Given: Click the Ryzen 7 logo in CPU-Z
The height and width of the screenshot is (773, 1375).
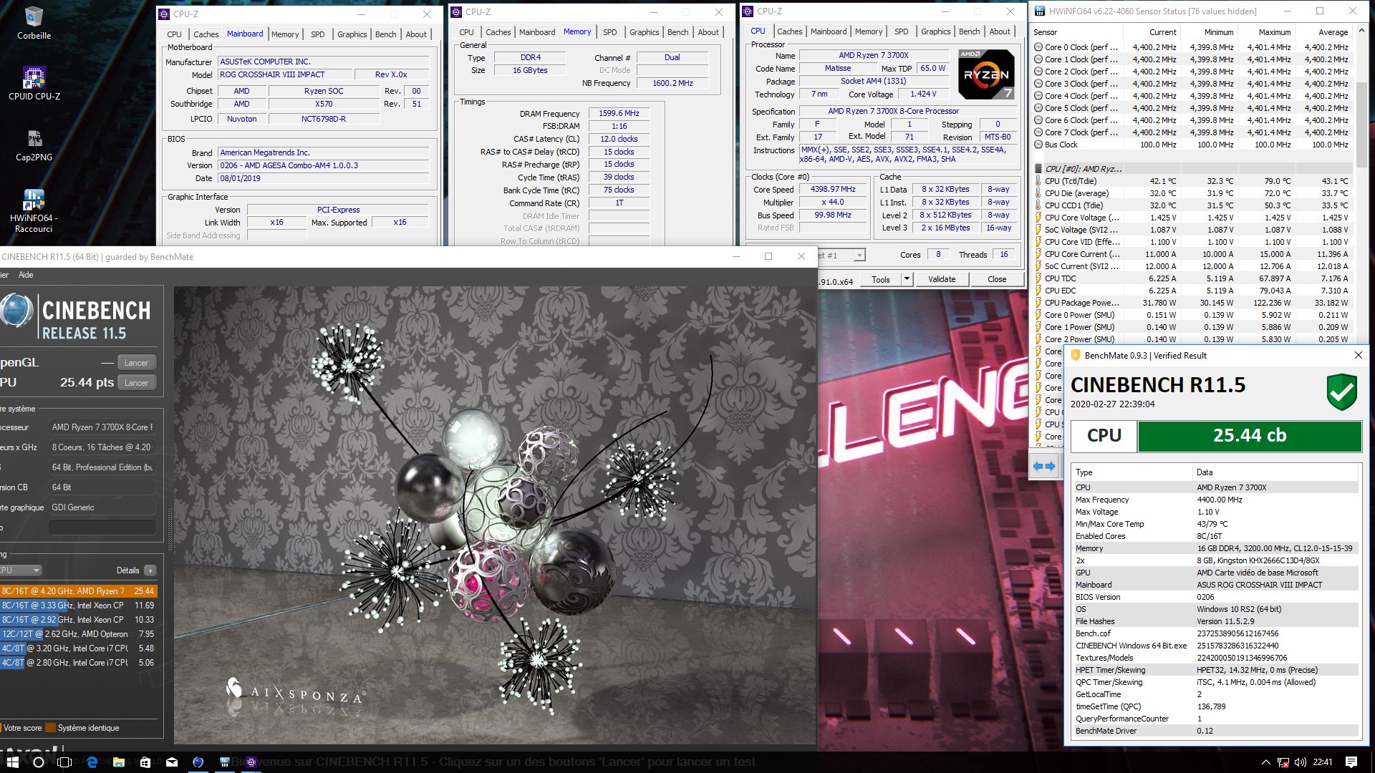Looking at the screenshot, I should pos(985,74).
